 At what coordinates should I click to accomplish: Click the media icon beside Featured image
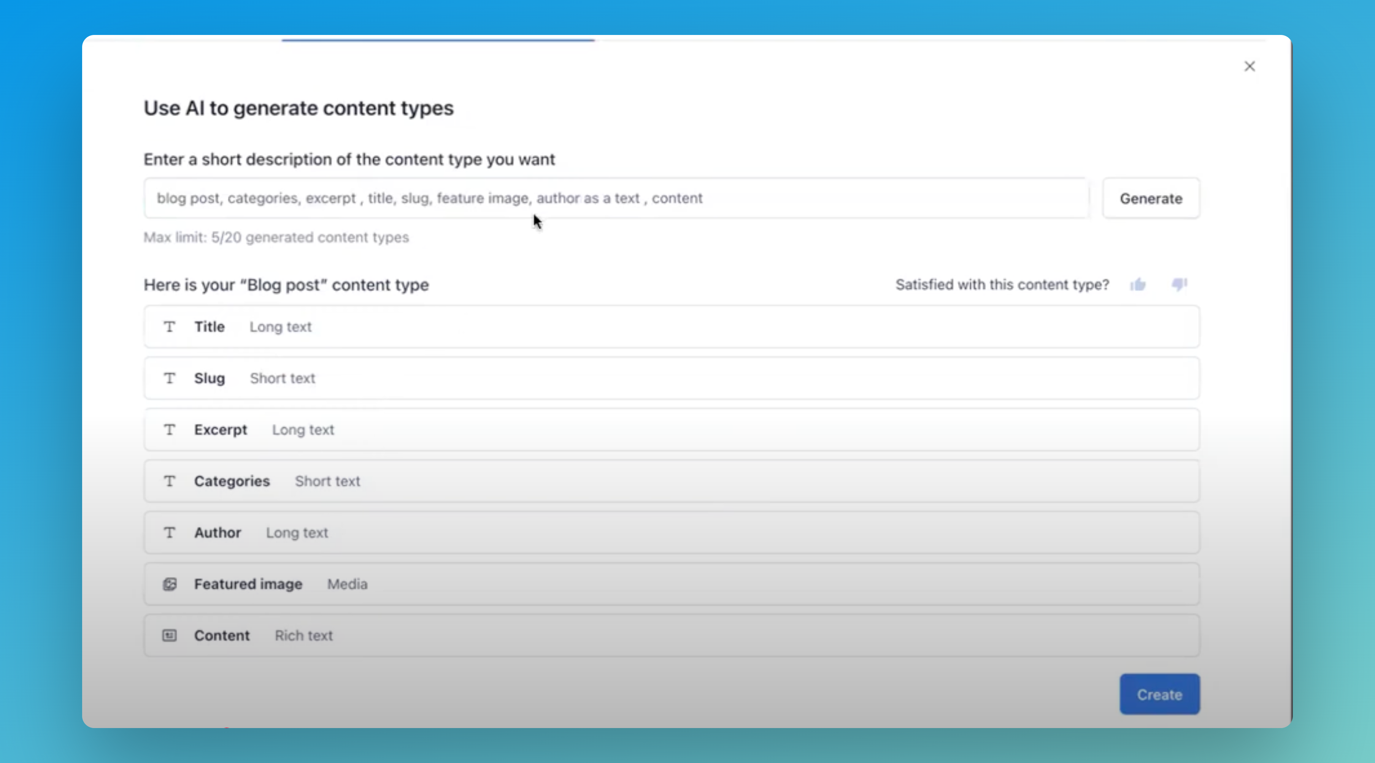(169, 584)
